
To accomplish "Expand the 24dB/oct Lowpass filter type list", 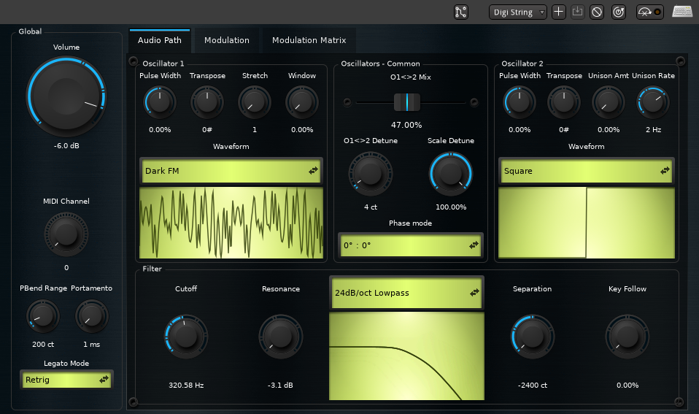I will (406, 292).
